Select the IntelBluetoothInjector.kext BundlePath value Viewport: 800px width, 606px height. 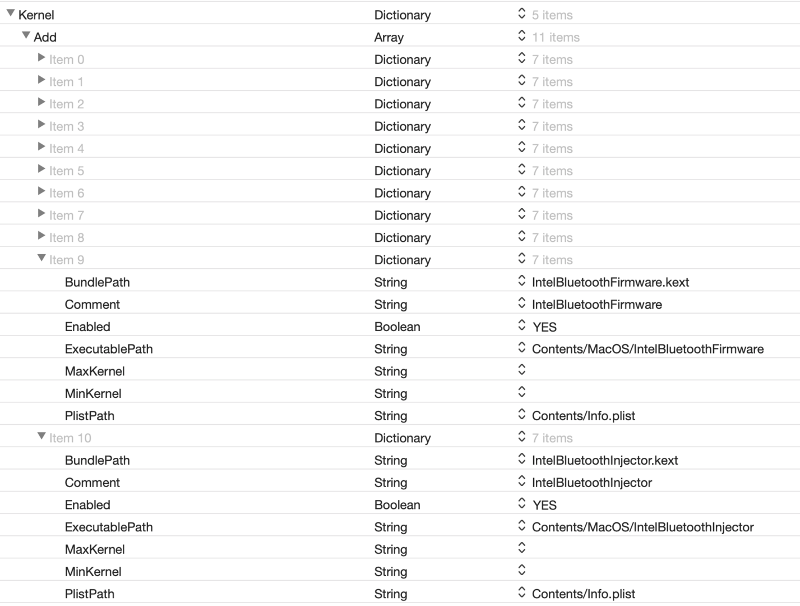coord(604,461)
